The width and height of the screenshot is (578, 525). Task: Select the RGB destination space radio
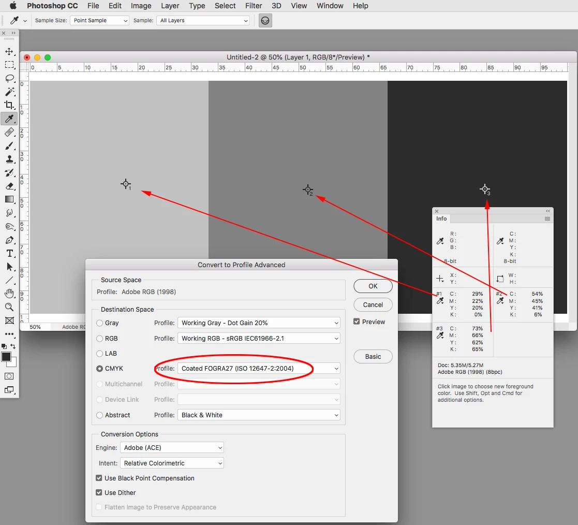(x=99, y=339)
